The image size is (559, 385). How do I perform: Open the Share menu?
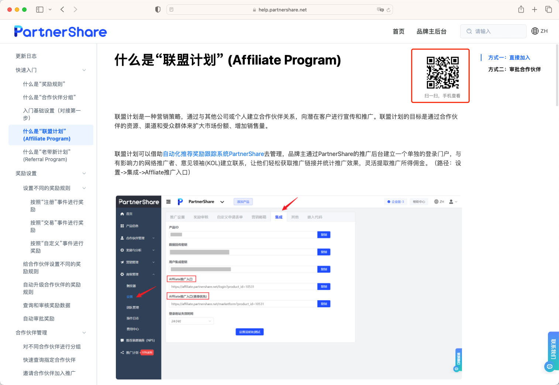[x=521, y=9]
